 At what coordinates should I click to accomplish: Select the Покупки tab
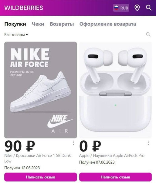coord(15,24)
